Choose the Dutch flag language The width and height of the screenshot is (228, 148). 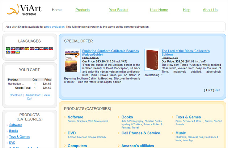(37, 49)
